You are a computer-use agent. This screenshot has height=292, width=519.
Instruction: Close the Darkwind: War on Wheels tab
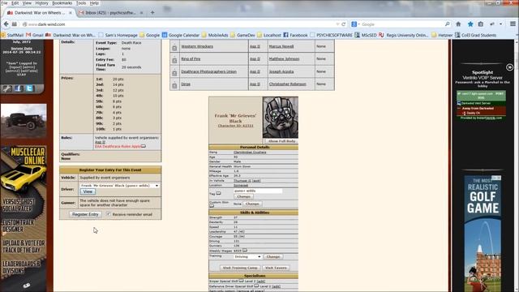[71, 13]
